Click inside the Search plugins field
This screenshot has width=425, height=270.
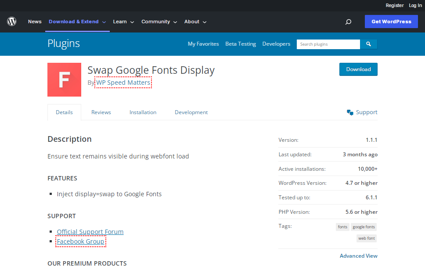click(x=328, y=44)
